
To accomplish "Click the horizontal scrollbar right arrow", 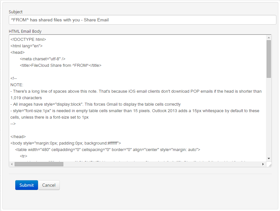I will click(x=263, y=164).
